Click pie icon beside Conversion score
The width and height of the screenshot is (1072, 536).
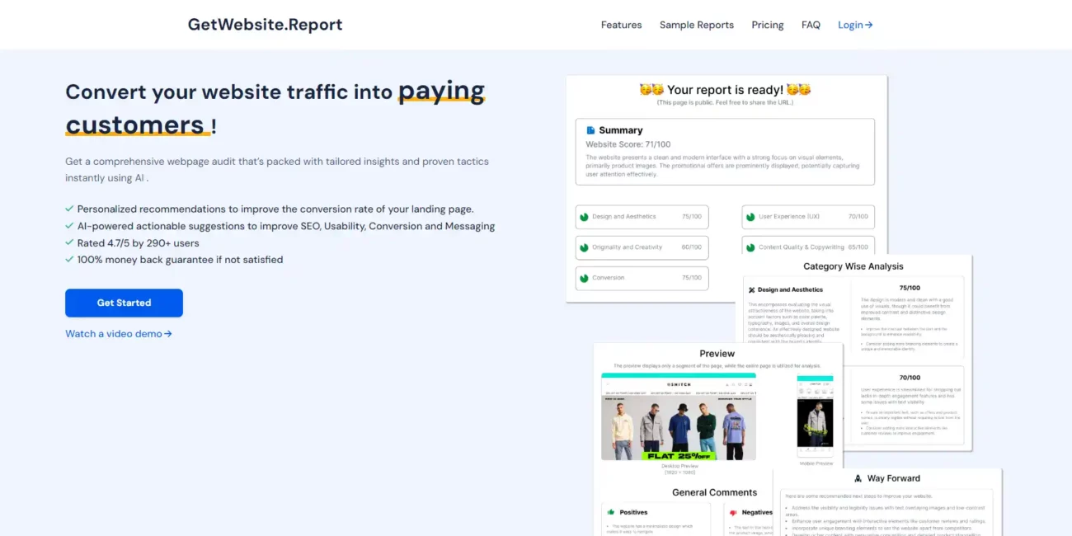584,278
